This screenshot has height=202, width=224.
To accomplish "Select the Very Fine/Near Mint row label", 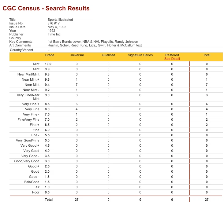I will point(28,97).
